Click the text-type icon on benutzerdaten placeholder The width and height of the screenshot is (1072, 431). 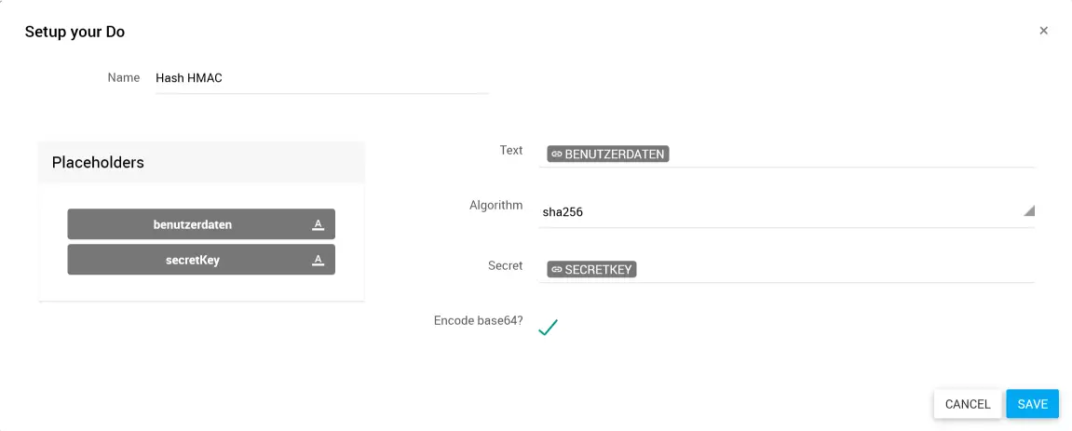point(318,224)
